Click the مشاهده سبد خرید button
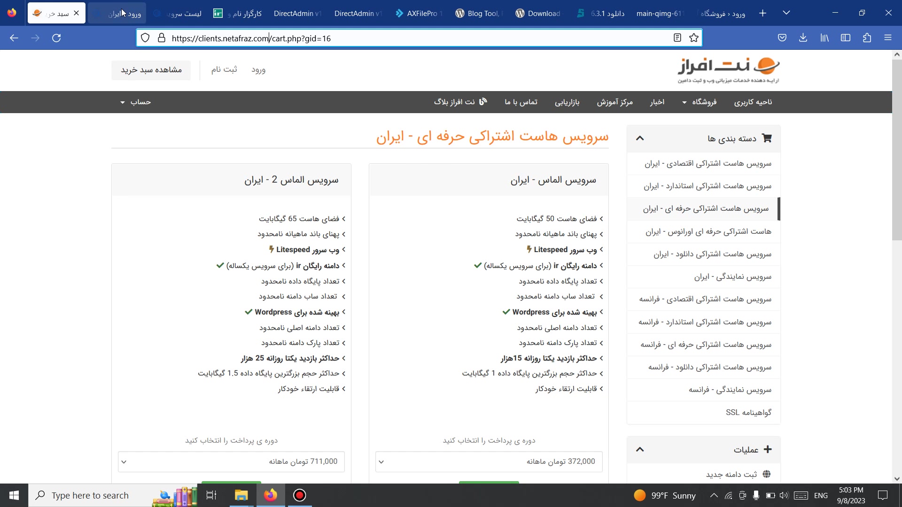The height and width of the screenshot is (507, 902). pos(151,70)
